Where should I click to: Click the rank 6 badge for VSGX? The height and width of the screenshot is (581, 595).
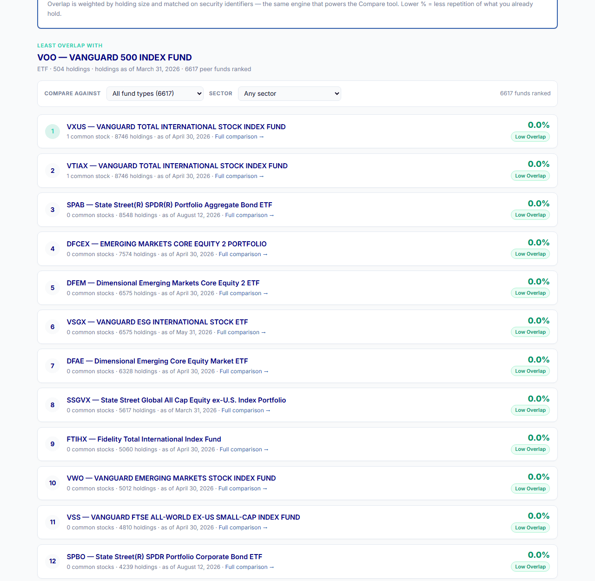(53, 327)
